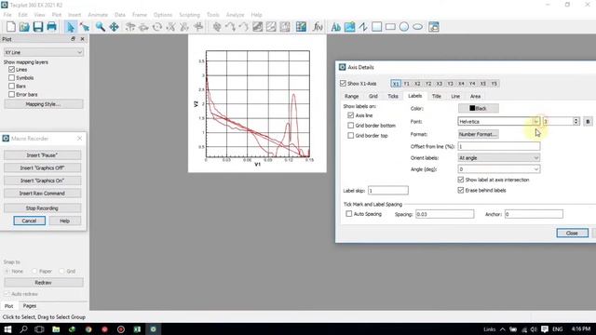Select the polyline drawing tool
Screen dimensions: 596x335
363,27
